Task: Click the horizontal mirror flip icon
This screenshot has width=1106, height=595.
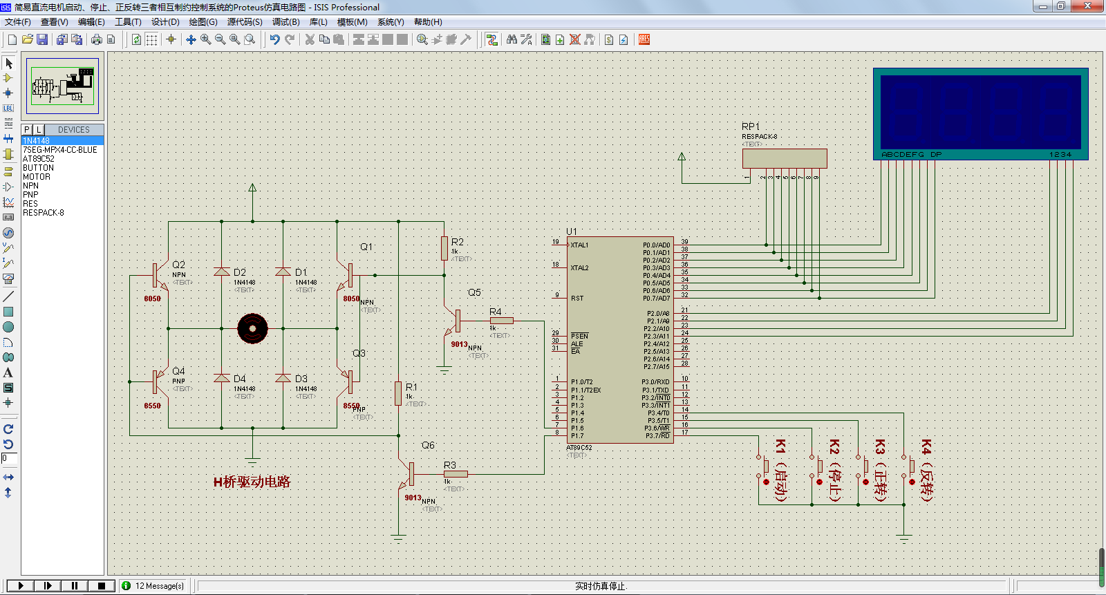Action: 8,478
